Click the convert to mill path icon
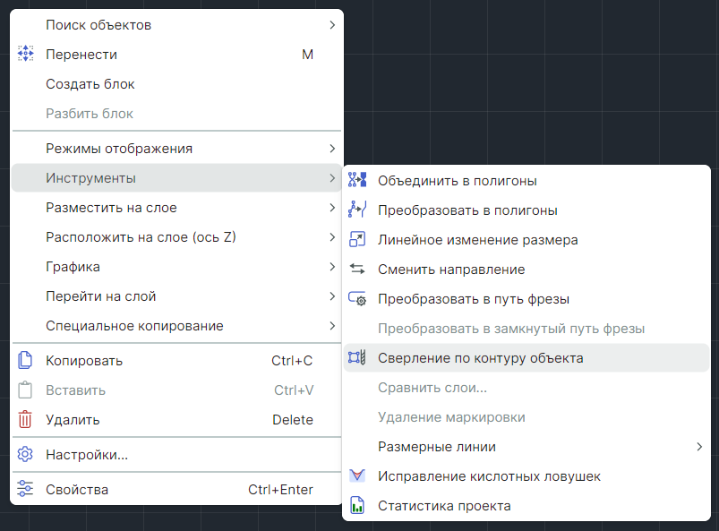The height and width of the screenshot is (531, 719). tap(357, 299)
